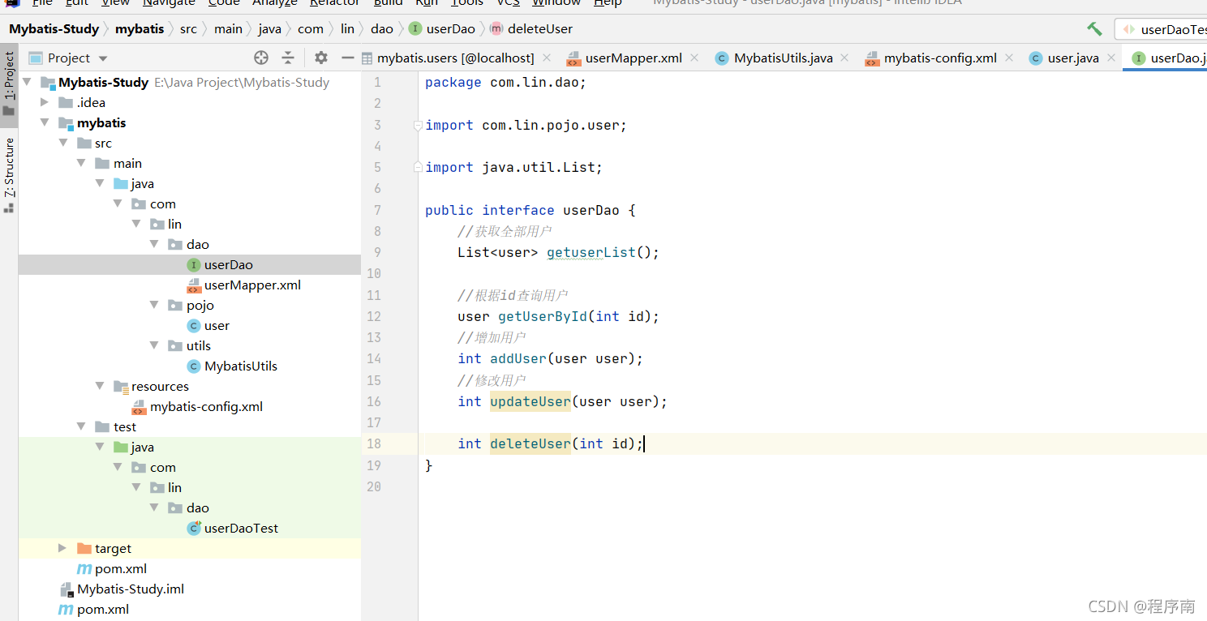Click the Collapse All icon in Project panel
1207x621 pixels.
point(288,58)
